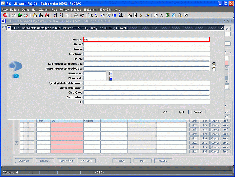Click the Záznam: 1/1 status bar text
The width and height of the screenshot is (235, 177).
[x=10, y=173]
